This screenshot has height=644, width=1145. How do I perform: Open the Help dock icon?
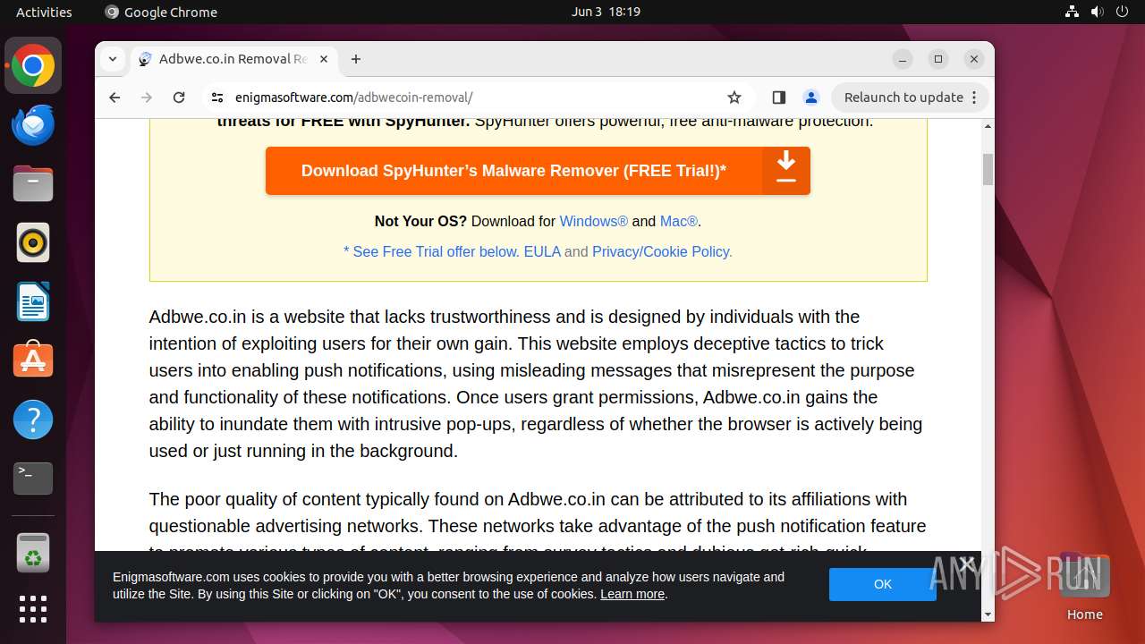pyautogui.click(x=33, y=419)
